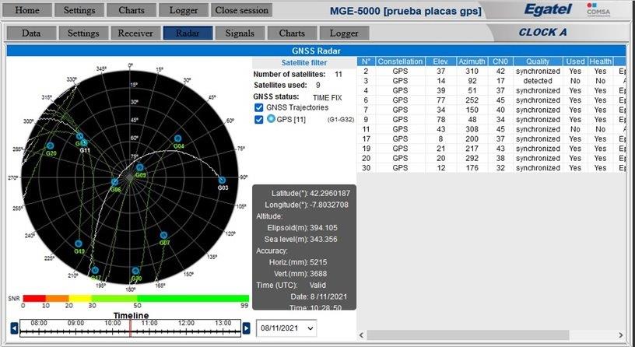Image resolution: width=635 pixels, height=347 pixels.
Task: Sort table by Used column header
Action: [575, 61]
